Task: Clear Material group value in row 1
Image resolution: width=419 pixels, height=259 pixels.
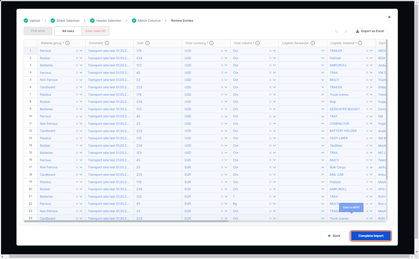Action: pyautogui.click(x=77, y=51)
